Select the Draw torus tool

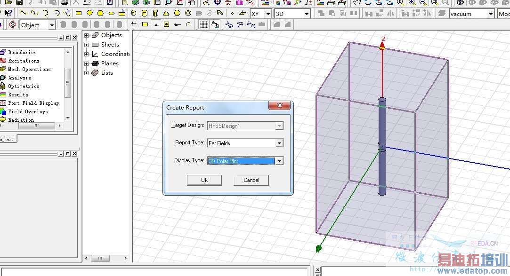(188, 13)
